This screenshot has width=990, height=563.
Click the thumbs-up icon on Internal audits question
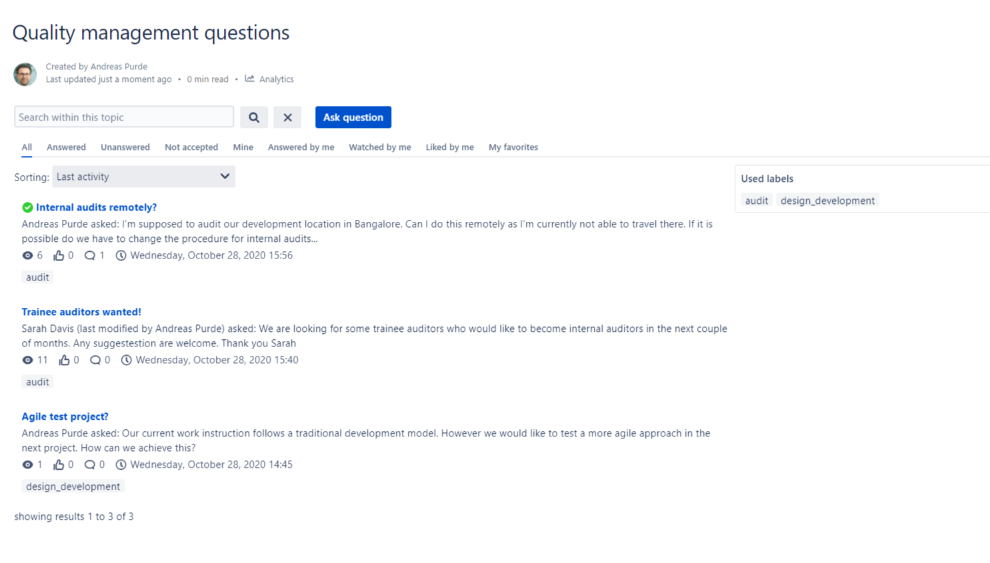pos(59,255)
